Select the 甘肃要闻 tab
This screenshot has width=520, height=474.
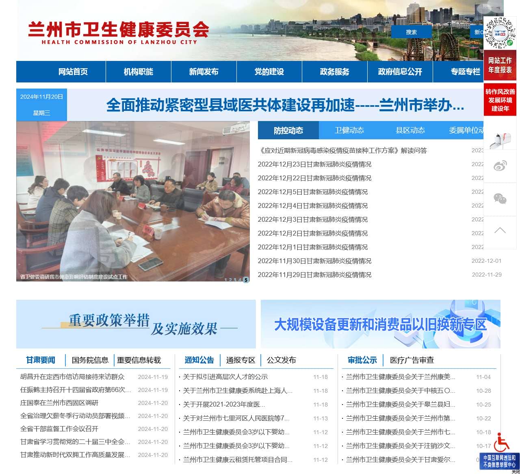(41, 360)
